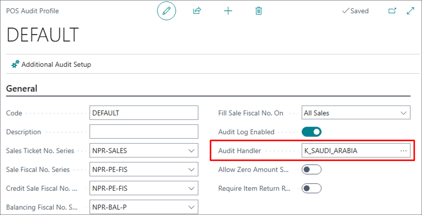Click the plus icon for new record
The height and width of the screenshot is (215, 422).
228,11
